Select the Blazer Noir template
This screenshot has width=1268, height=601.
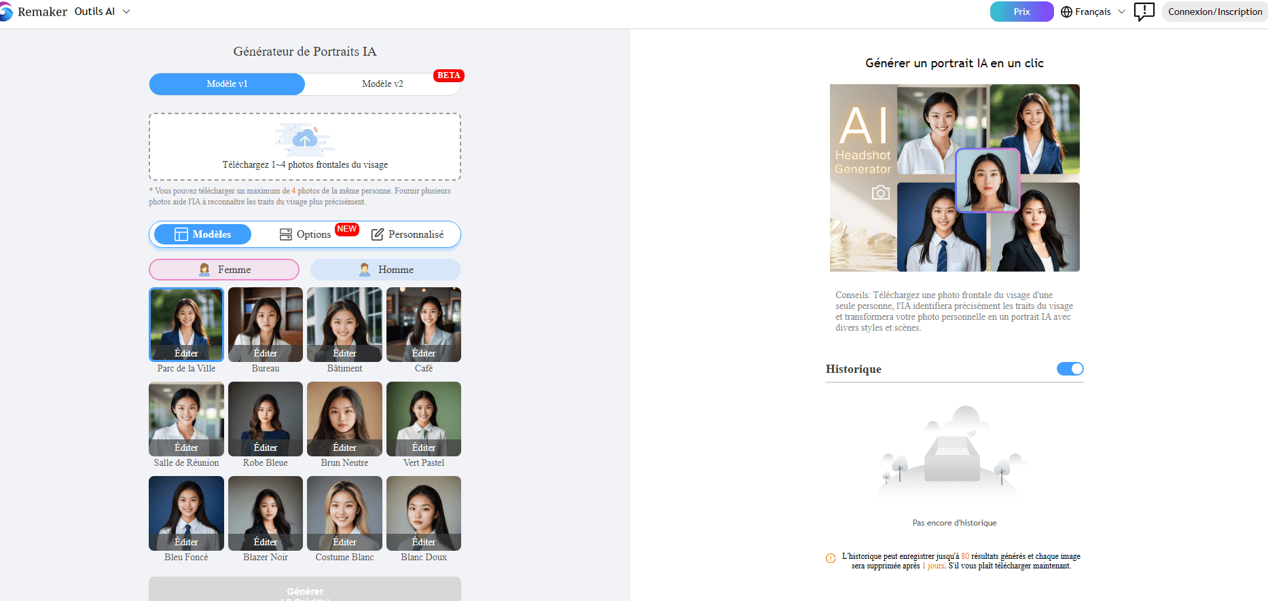coord(266,513)
